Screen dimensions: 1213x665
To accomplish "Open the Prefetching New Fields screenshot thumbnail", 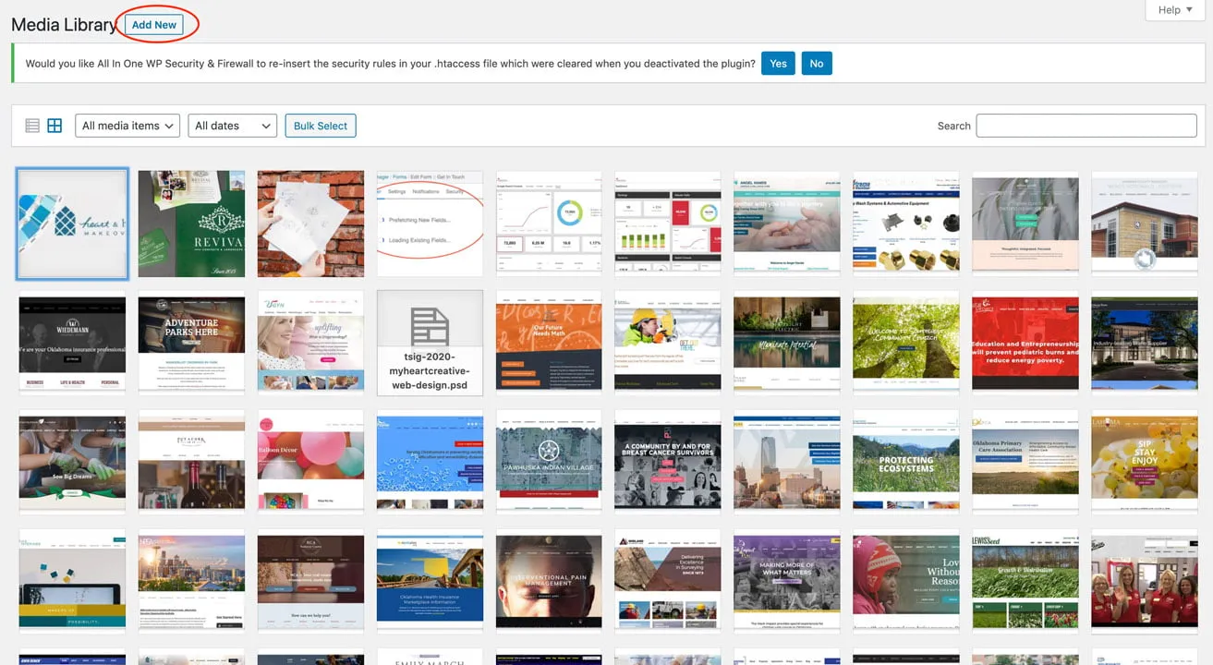I will click(430, 224).
